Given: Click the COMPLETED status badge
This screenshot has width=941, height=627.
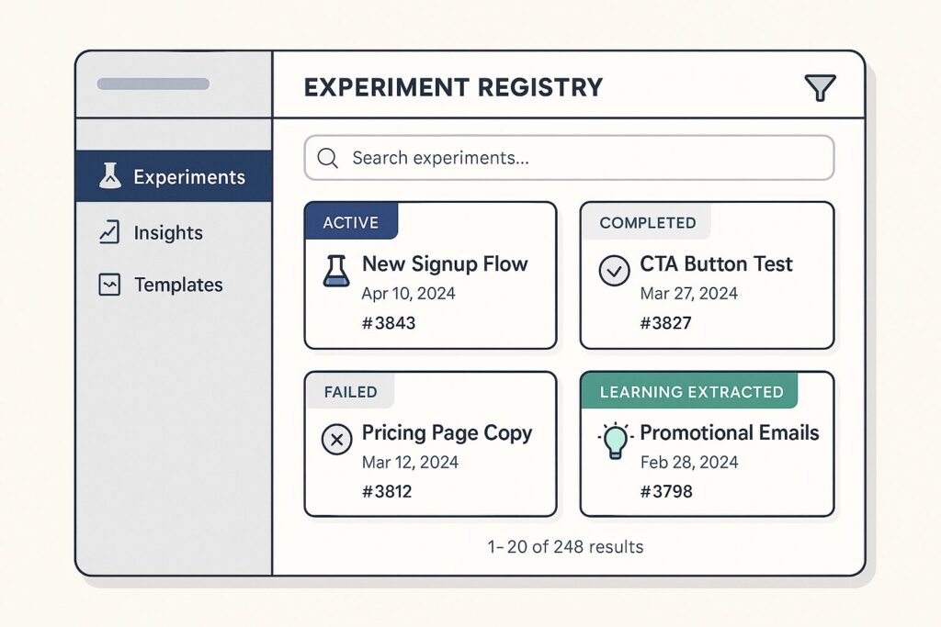Looking at the screenshot, I should [x=648, y=222].
